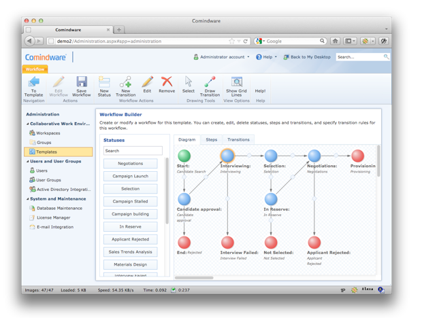Click the browser back arrow

(x=29, y=41)
